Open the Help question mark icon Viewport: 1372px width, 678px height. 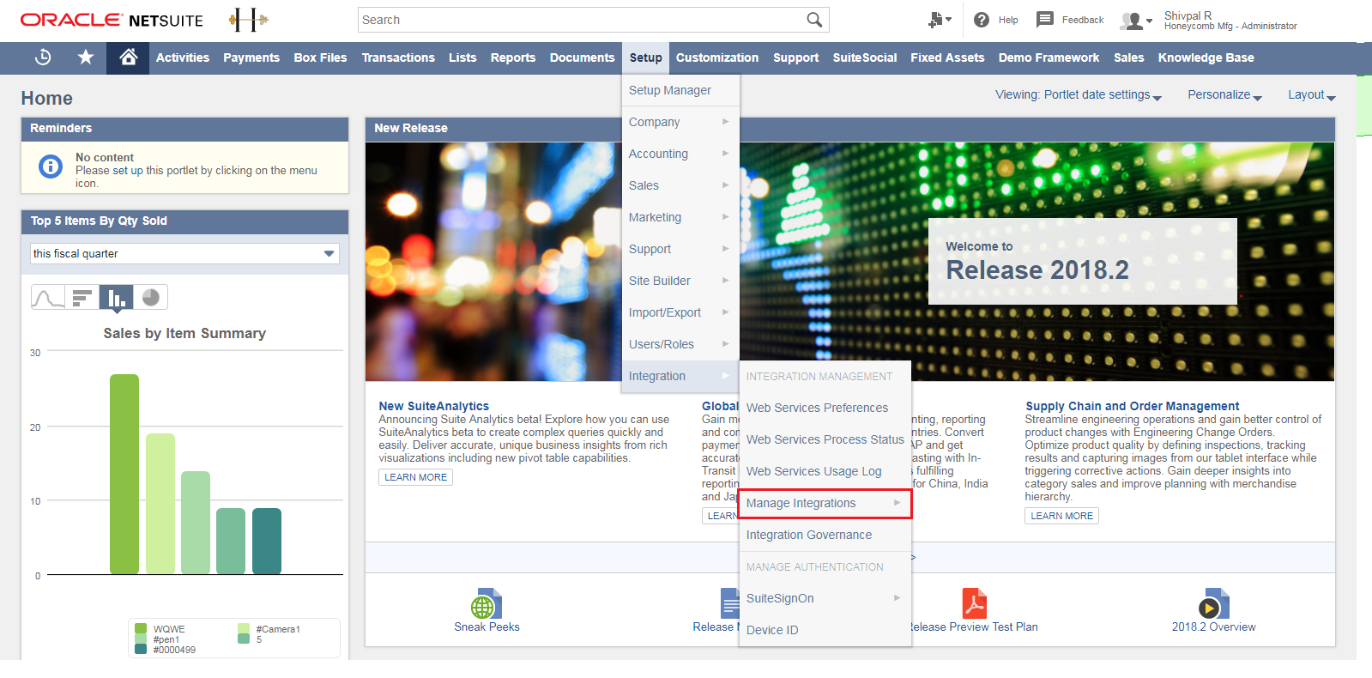coord(982,20)
